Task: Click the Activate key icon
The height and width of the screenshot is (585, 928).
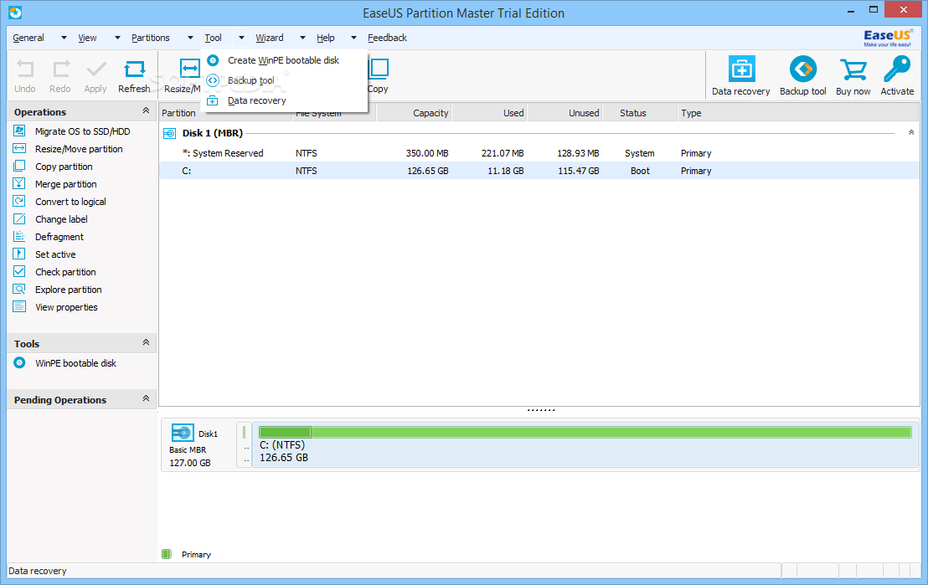Action: click(897, 69)
